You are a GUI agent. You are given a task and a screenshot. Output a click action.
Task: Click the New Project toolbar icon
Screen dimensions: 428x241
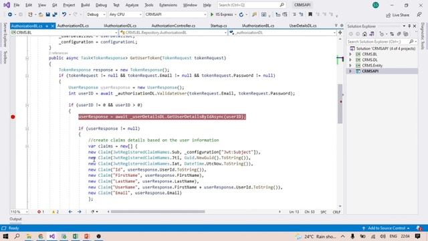30,15
